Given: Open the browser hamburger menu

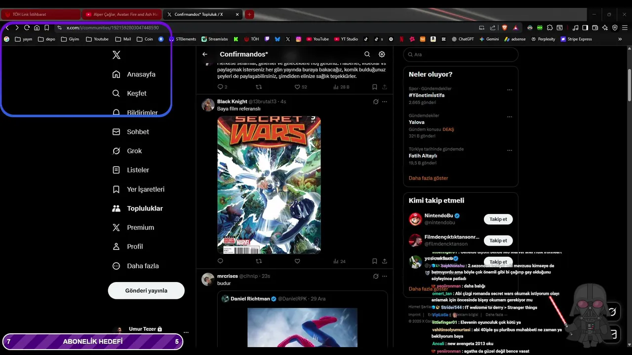Looking at the screenshot, I should click(625, 28).
